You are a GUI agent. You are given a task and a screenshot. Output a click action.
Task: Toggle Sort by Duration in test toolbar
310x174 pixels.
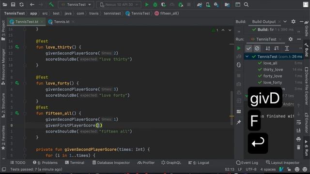coord(277,48)
